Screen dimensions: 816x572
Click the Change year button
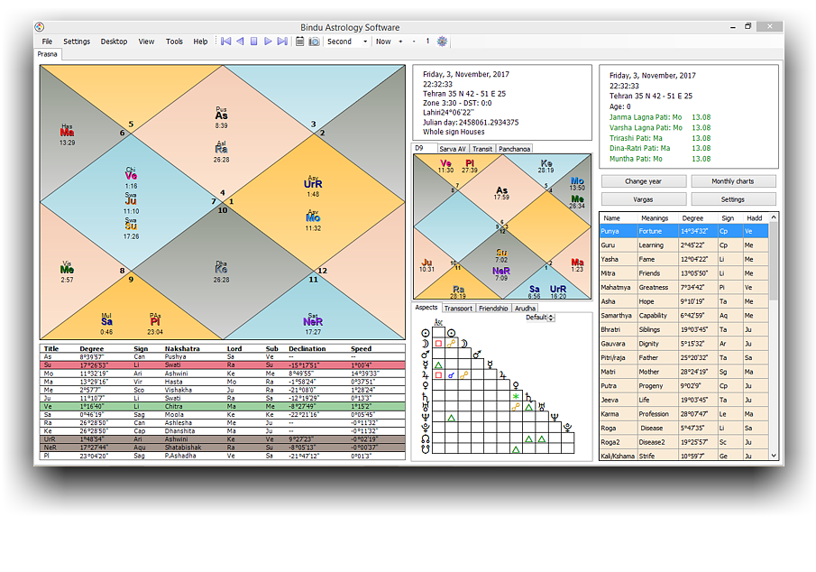pos(644,181)
